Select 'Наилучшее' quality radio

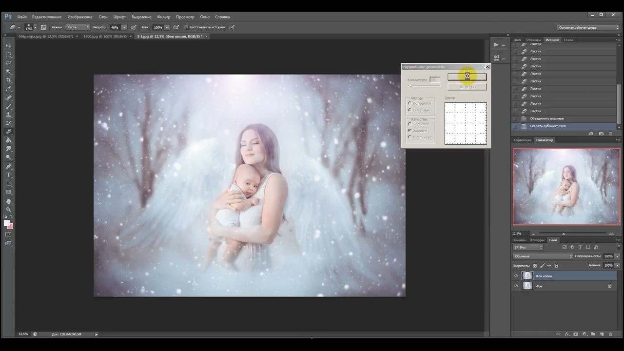coord(409,137)
